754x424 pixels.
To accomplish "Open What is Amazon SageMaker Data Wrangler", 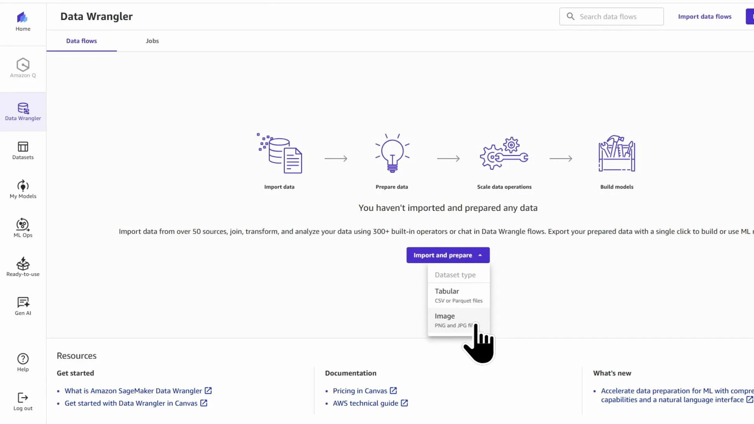I will pyautogui.click(x=134, y=391).
